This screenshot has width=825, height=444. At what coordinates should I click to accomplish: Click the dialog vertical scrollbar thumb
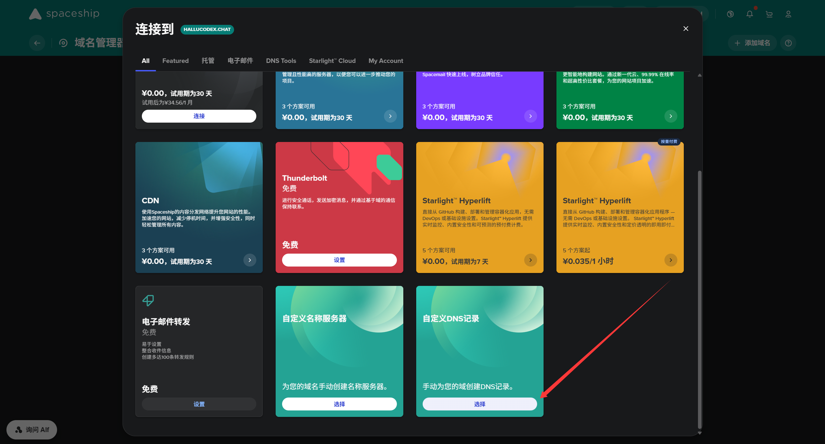699,298
